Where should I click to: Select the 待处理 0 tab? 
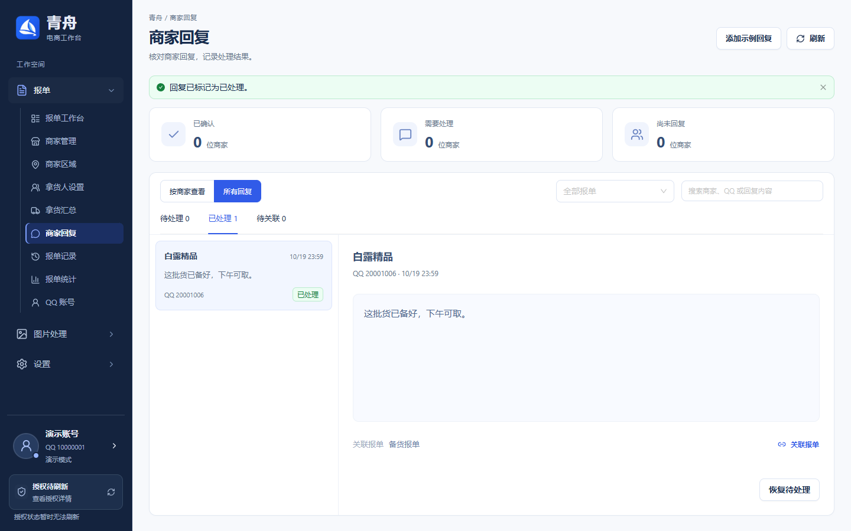[175, 219]
